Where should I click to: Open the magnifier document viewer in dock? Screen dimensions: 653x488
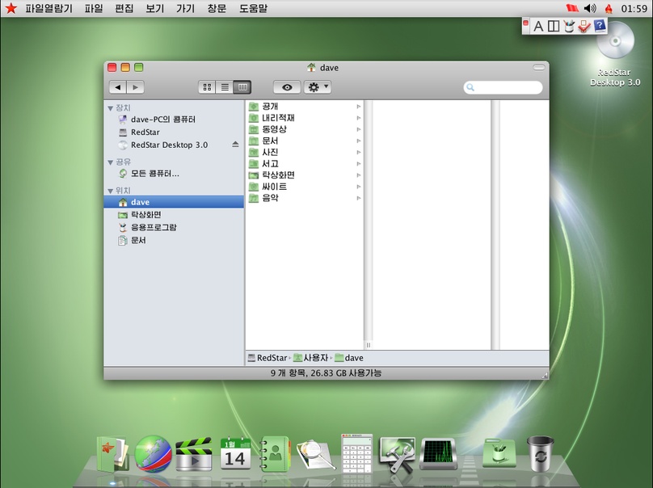(316, 455)
